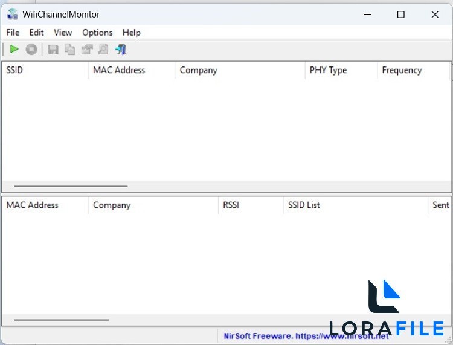The image size is (453, 345).
Task: Click the Copy Selected Items icon
Action: 69,50
